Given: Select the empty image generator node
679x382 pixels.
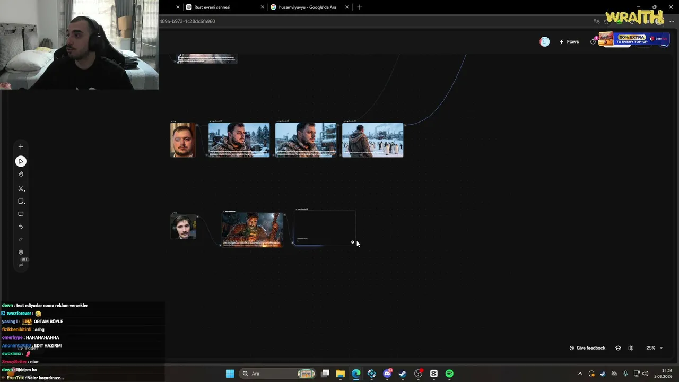Looking at the screenshot, I should 325,228.
